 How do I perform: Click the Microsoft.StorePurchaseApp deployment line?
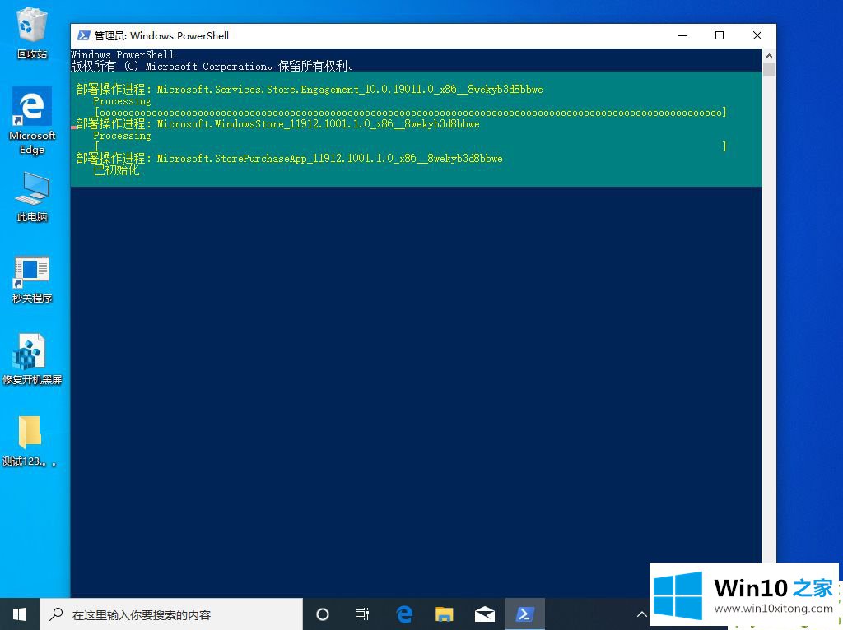289,159
